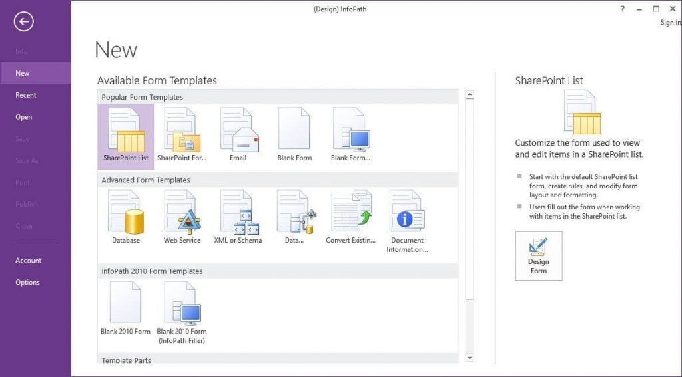Select Blank Form (InfoPath Filler) with monitor icon
Screen dimensions: 682x377
point(350,135)
